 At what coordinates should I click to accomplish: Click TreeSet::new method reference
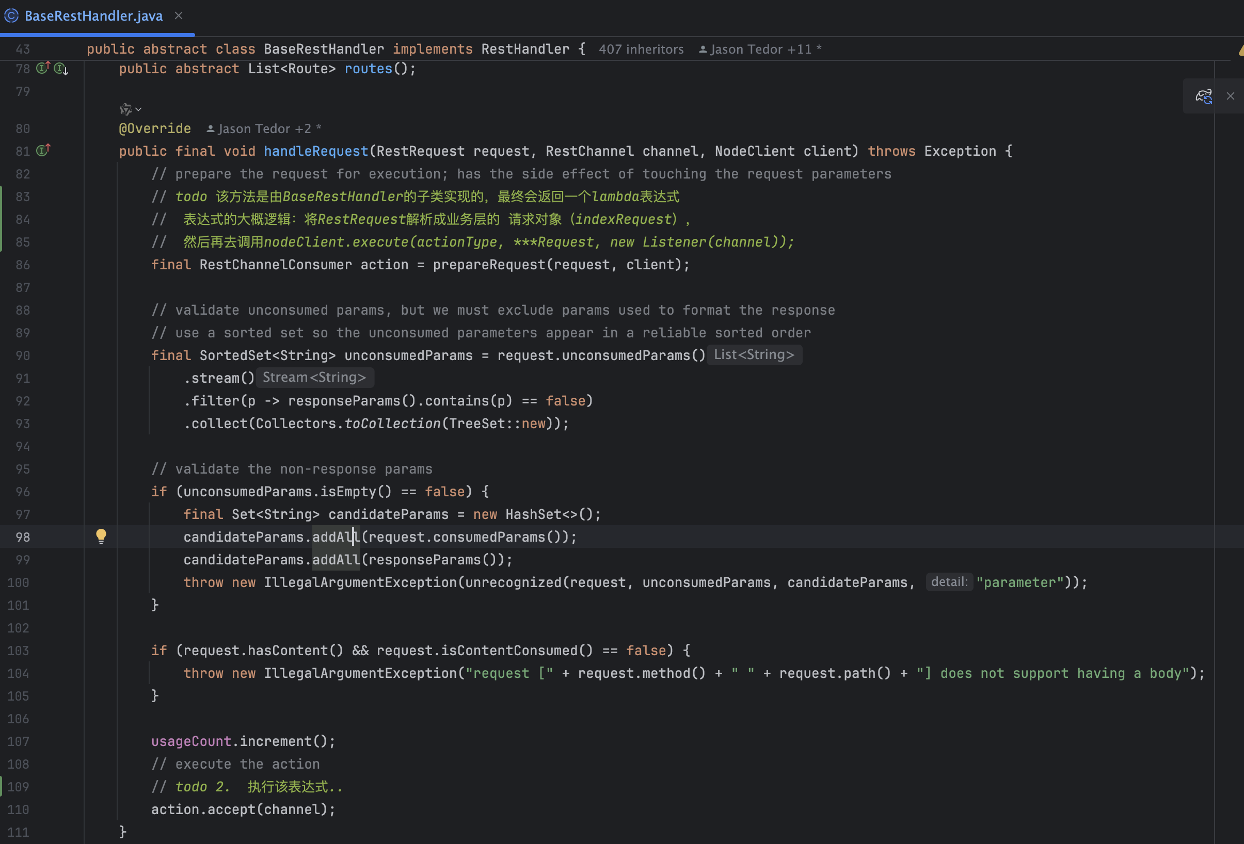click(x=497, y=424)
